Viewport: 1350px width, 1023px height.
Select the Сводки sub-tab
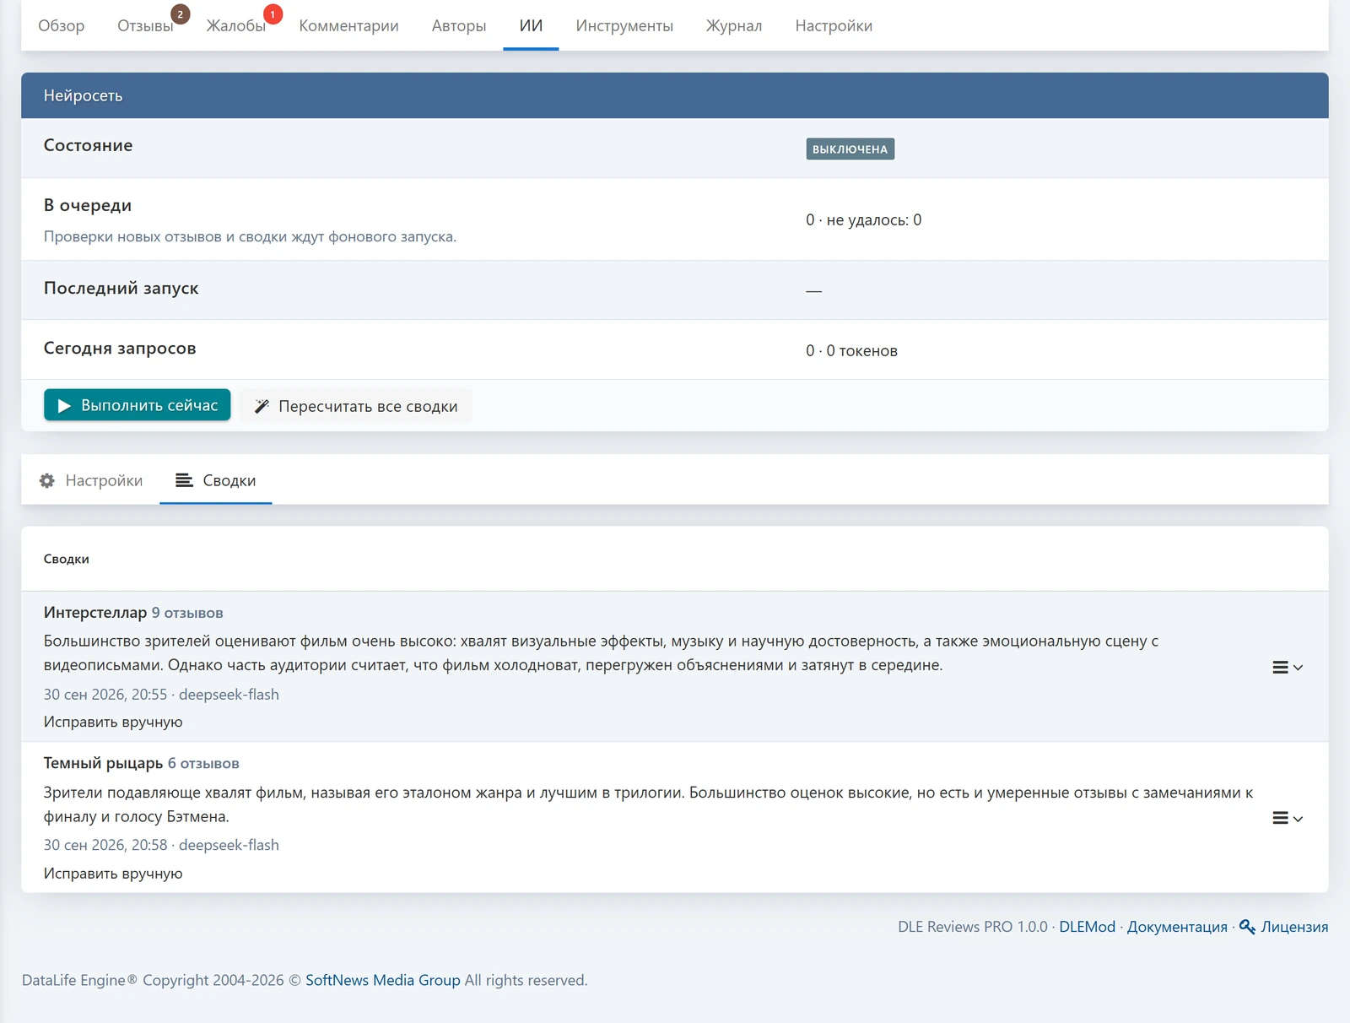215,480
